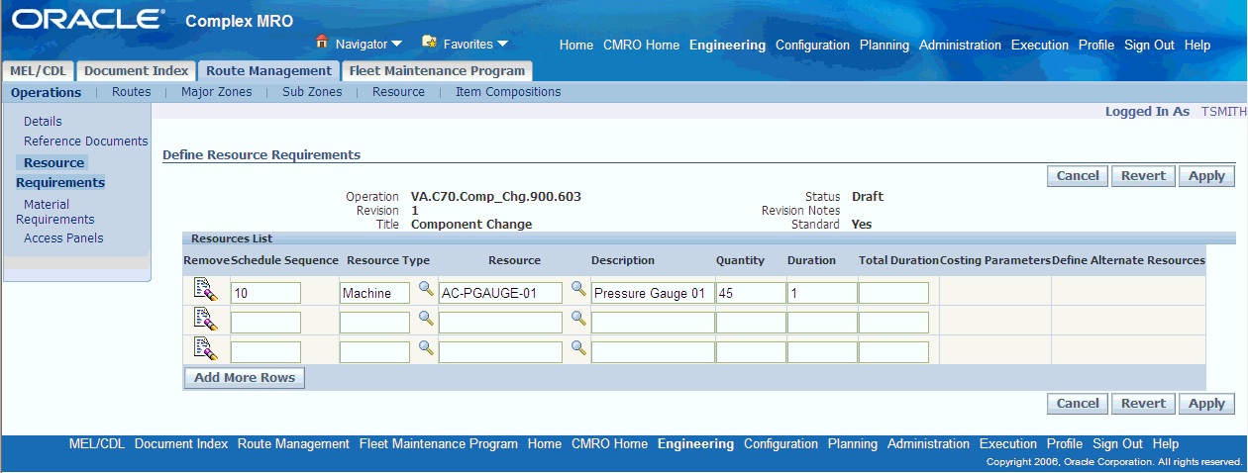Click the operation name VA.C70.Comp_Chg.900.603
Viewport: 1248px width, 473px height.
tap(496, 196)
